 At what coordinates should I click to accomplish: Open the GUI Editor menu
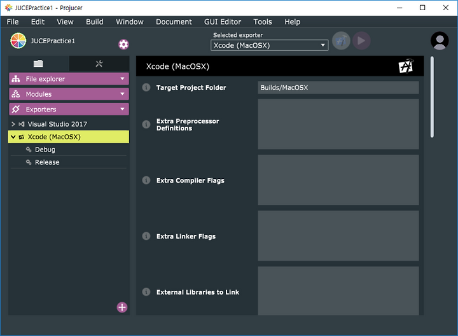223,22
